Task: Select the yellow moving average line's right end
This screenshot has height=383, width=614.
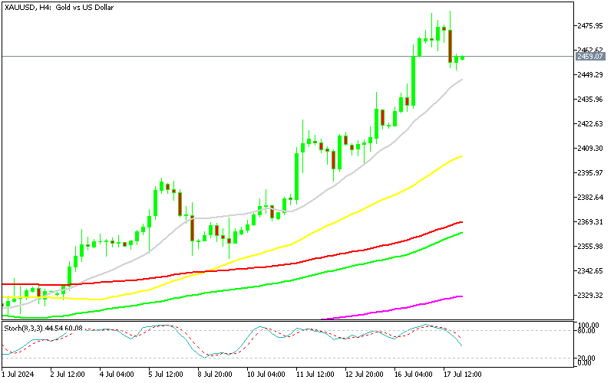Action: tap(461, 156)
